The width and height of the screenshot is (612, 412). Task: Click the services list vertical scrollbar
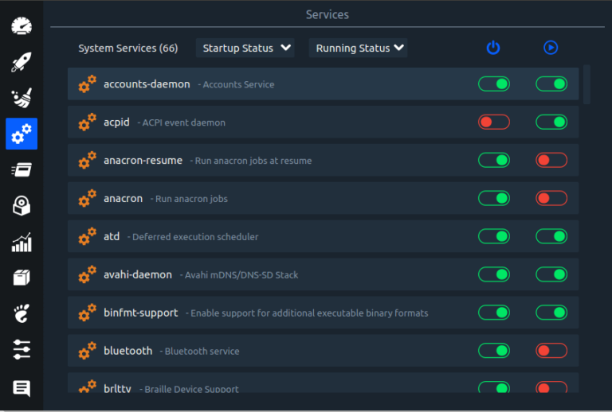pos(587,84)
